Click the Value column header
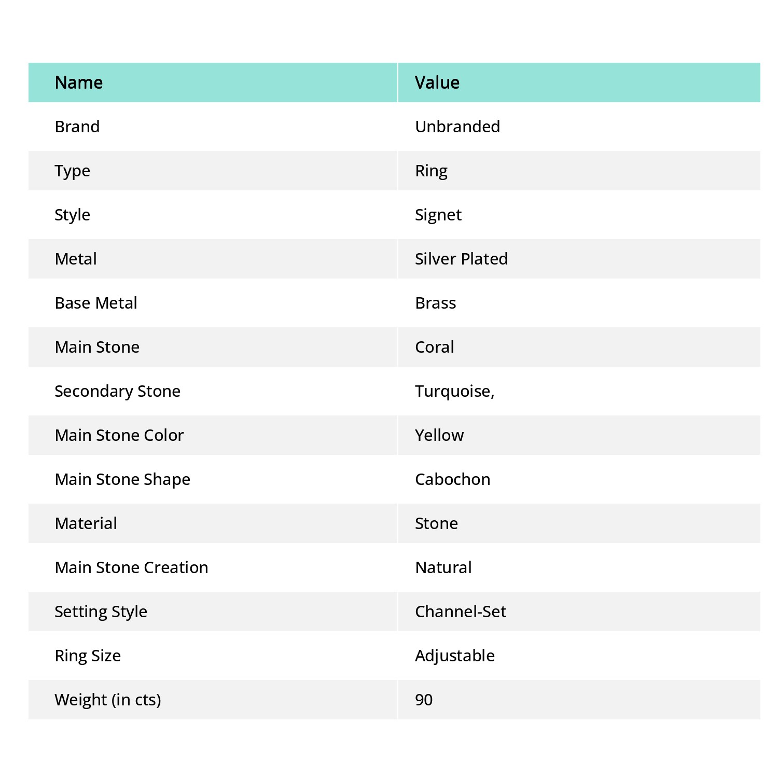This screenshot has height=778, width=778. coord(437,82)
